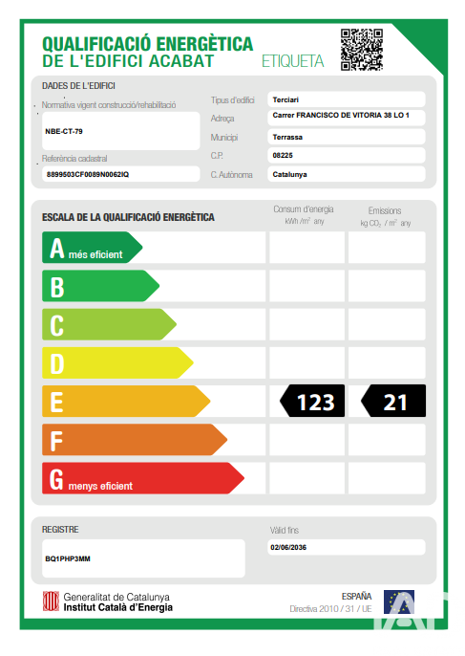Click the black 21 emissions marker
This screenshot has height=656, width=465.
point(393,401)
